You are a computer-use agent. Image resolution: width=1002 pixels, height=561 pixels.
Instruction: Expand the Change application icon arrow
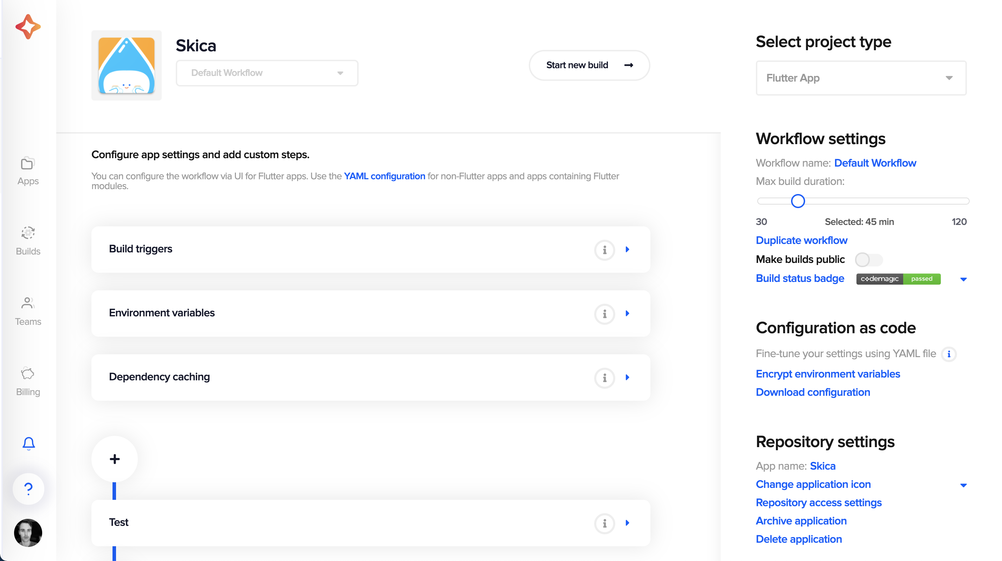(x=963, y=485)
